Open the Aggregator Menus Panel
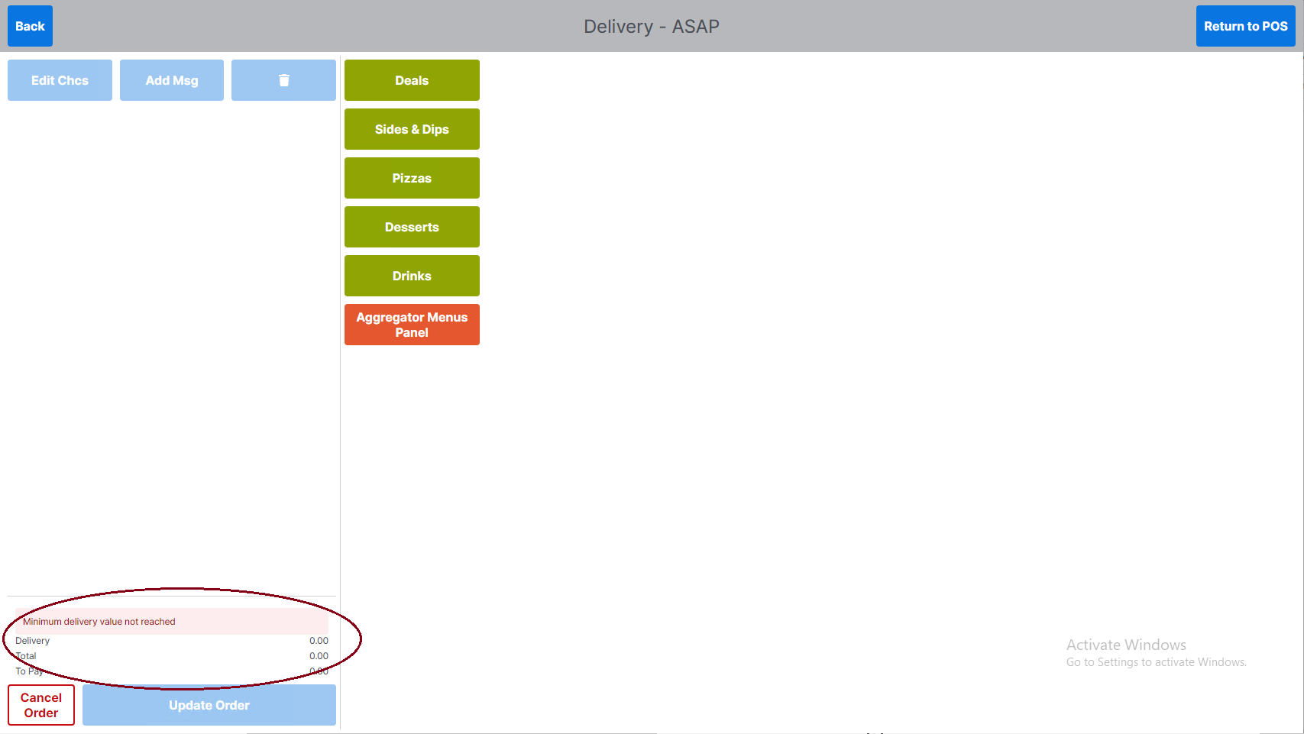This screenshot has height=734, width=1304. pyautogui.click(x=412, y=325)
